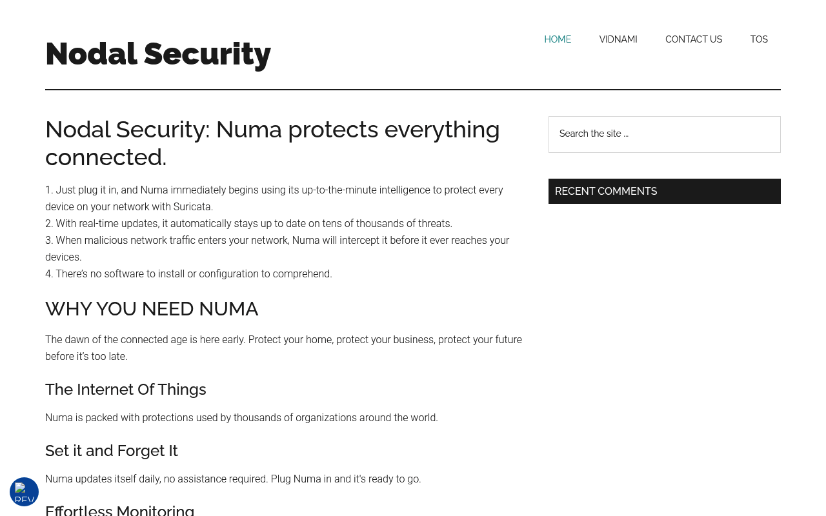Click the "Numa is packed with protections" paragraph
Screen dimensions: 826x516
pos(241,417)
